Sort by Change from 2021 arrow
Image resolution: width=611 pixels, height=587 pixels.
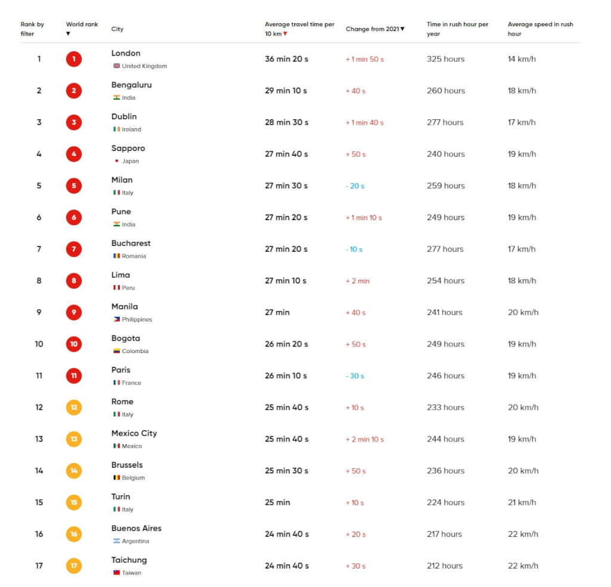click(402, 29)
